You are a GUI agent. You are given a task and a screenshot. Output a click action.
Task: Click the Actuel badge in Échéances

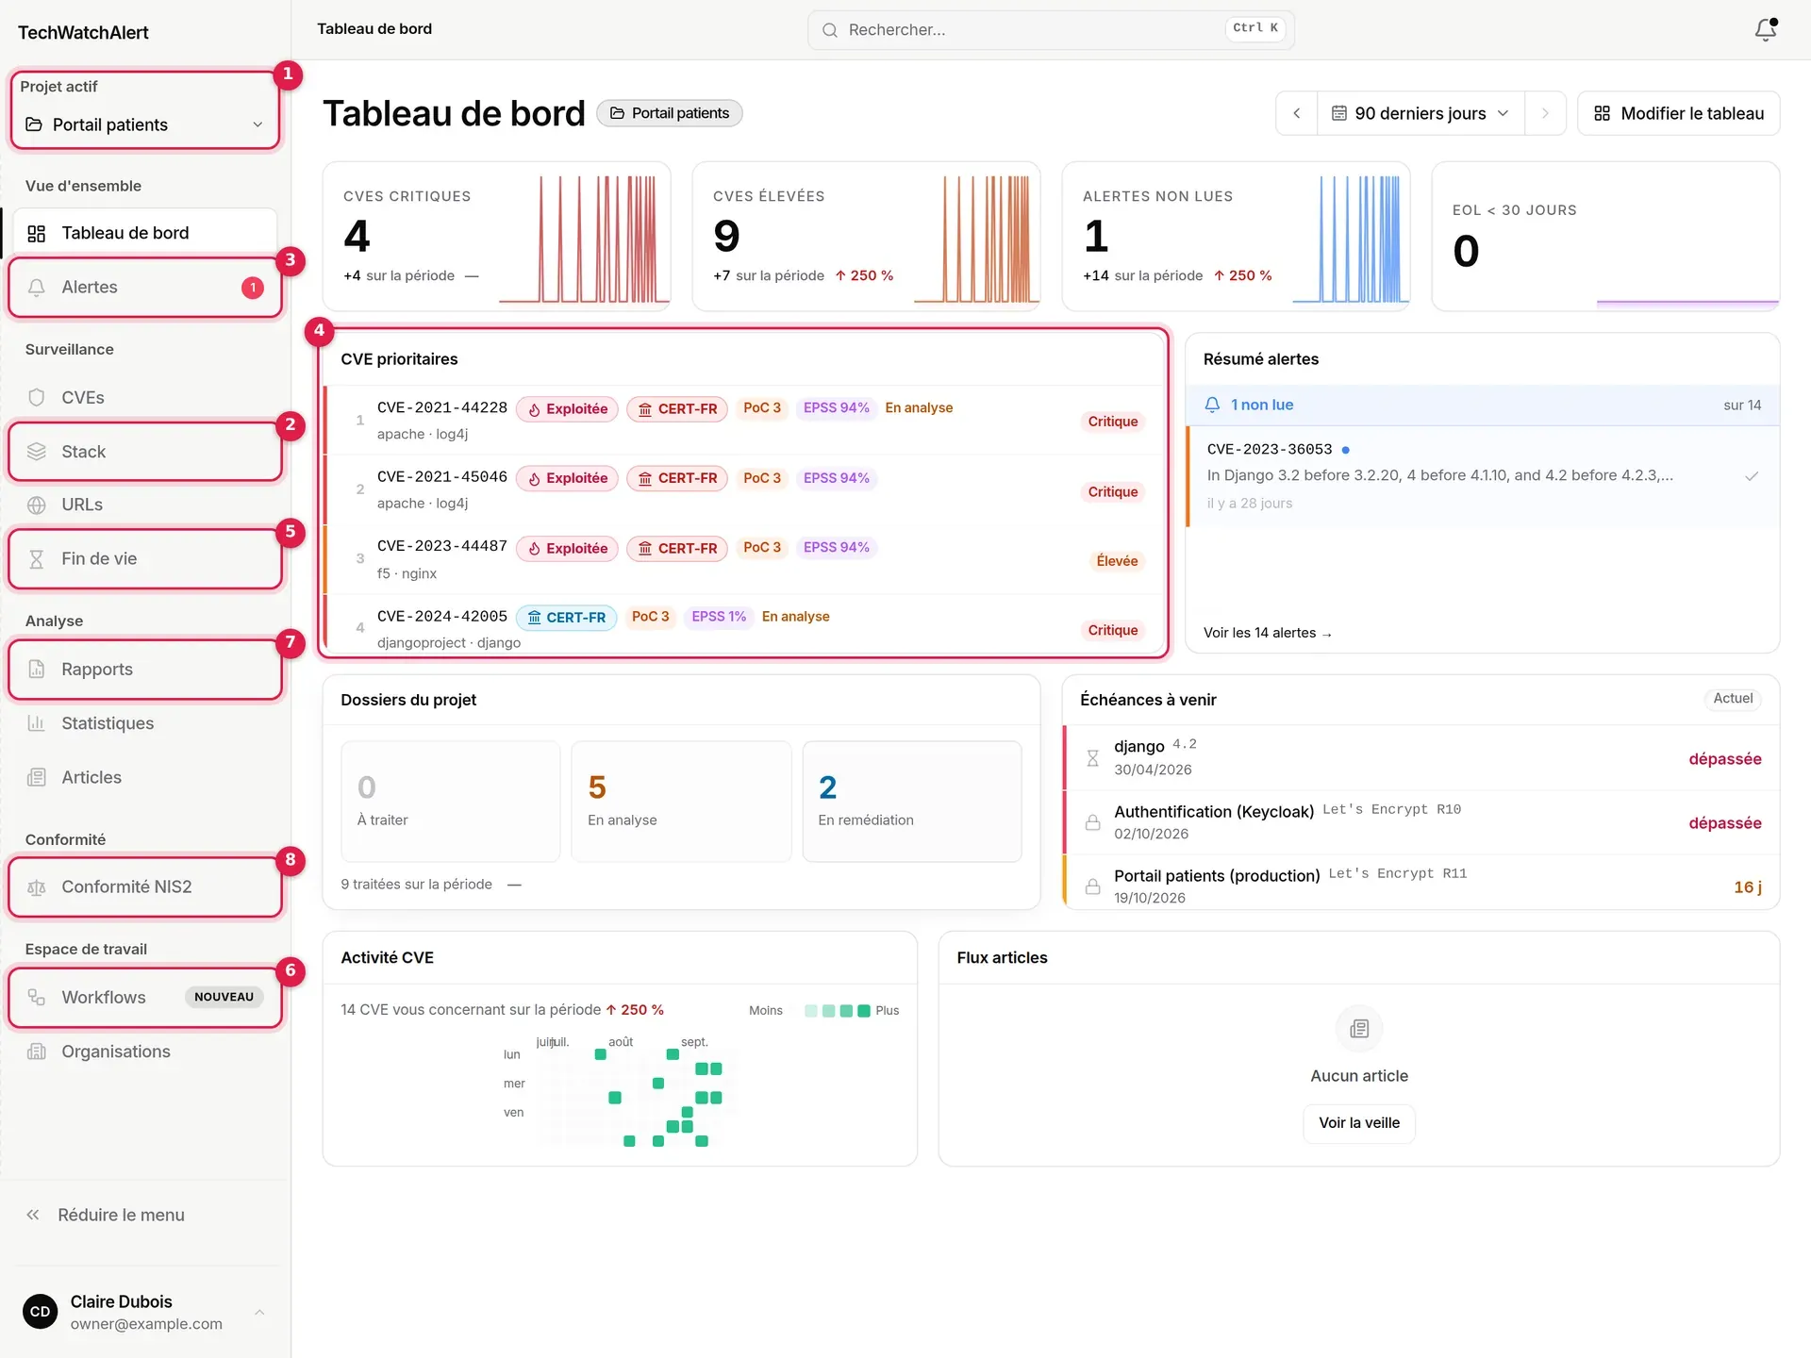pos(1733,699)
